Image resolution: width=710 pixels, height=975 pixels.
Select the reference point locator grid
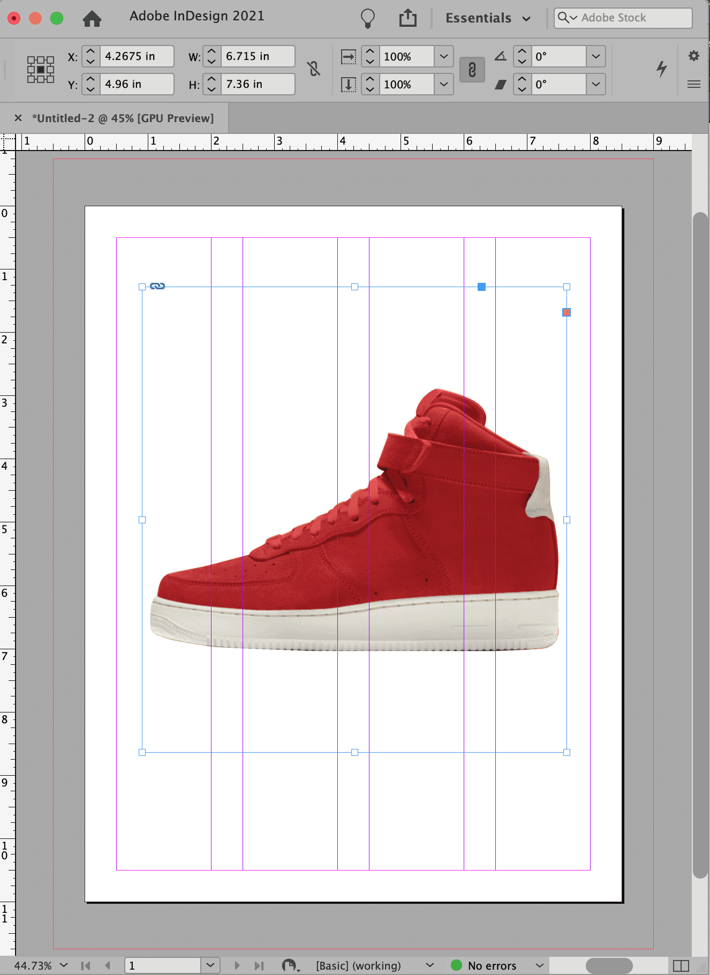(x=41, y=70)
